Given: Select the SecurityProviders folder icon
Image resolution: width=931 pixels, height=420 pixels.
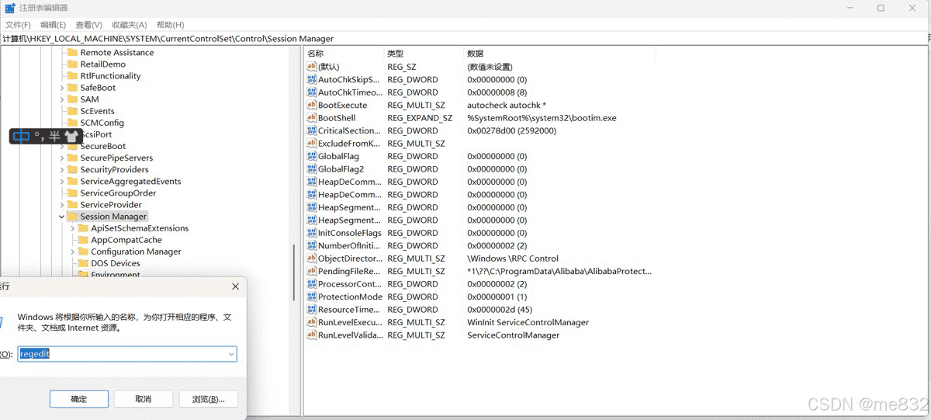Looking at the screenshot, I should (72, 169).
